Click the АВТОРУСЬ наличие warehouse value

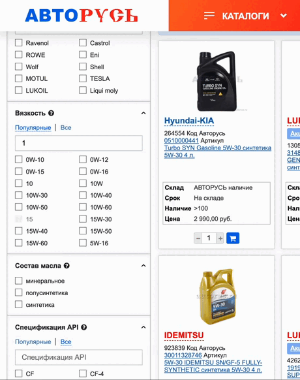click(223, 187)
